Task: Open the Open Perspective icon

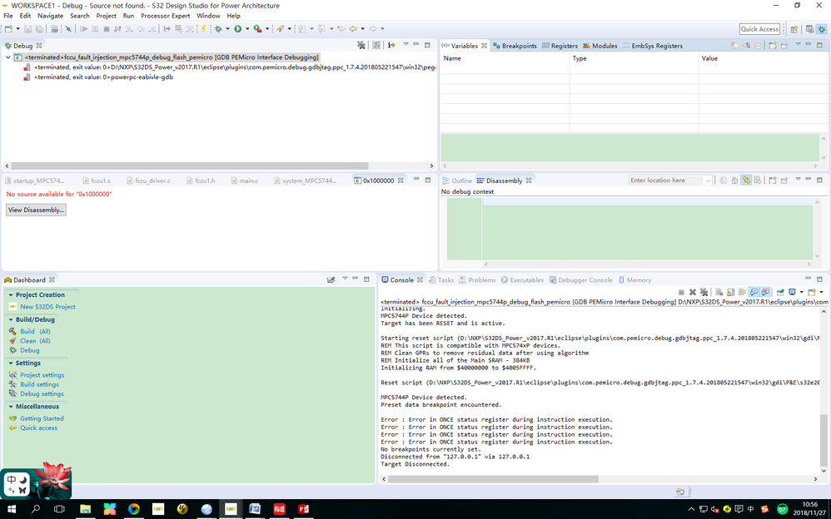Action: (794, 29)
